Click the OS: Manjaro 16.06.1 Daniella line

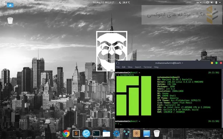click(x=175, y=80)
